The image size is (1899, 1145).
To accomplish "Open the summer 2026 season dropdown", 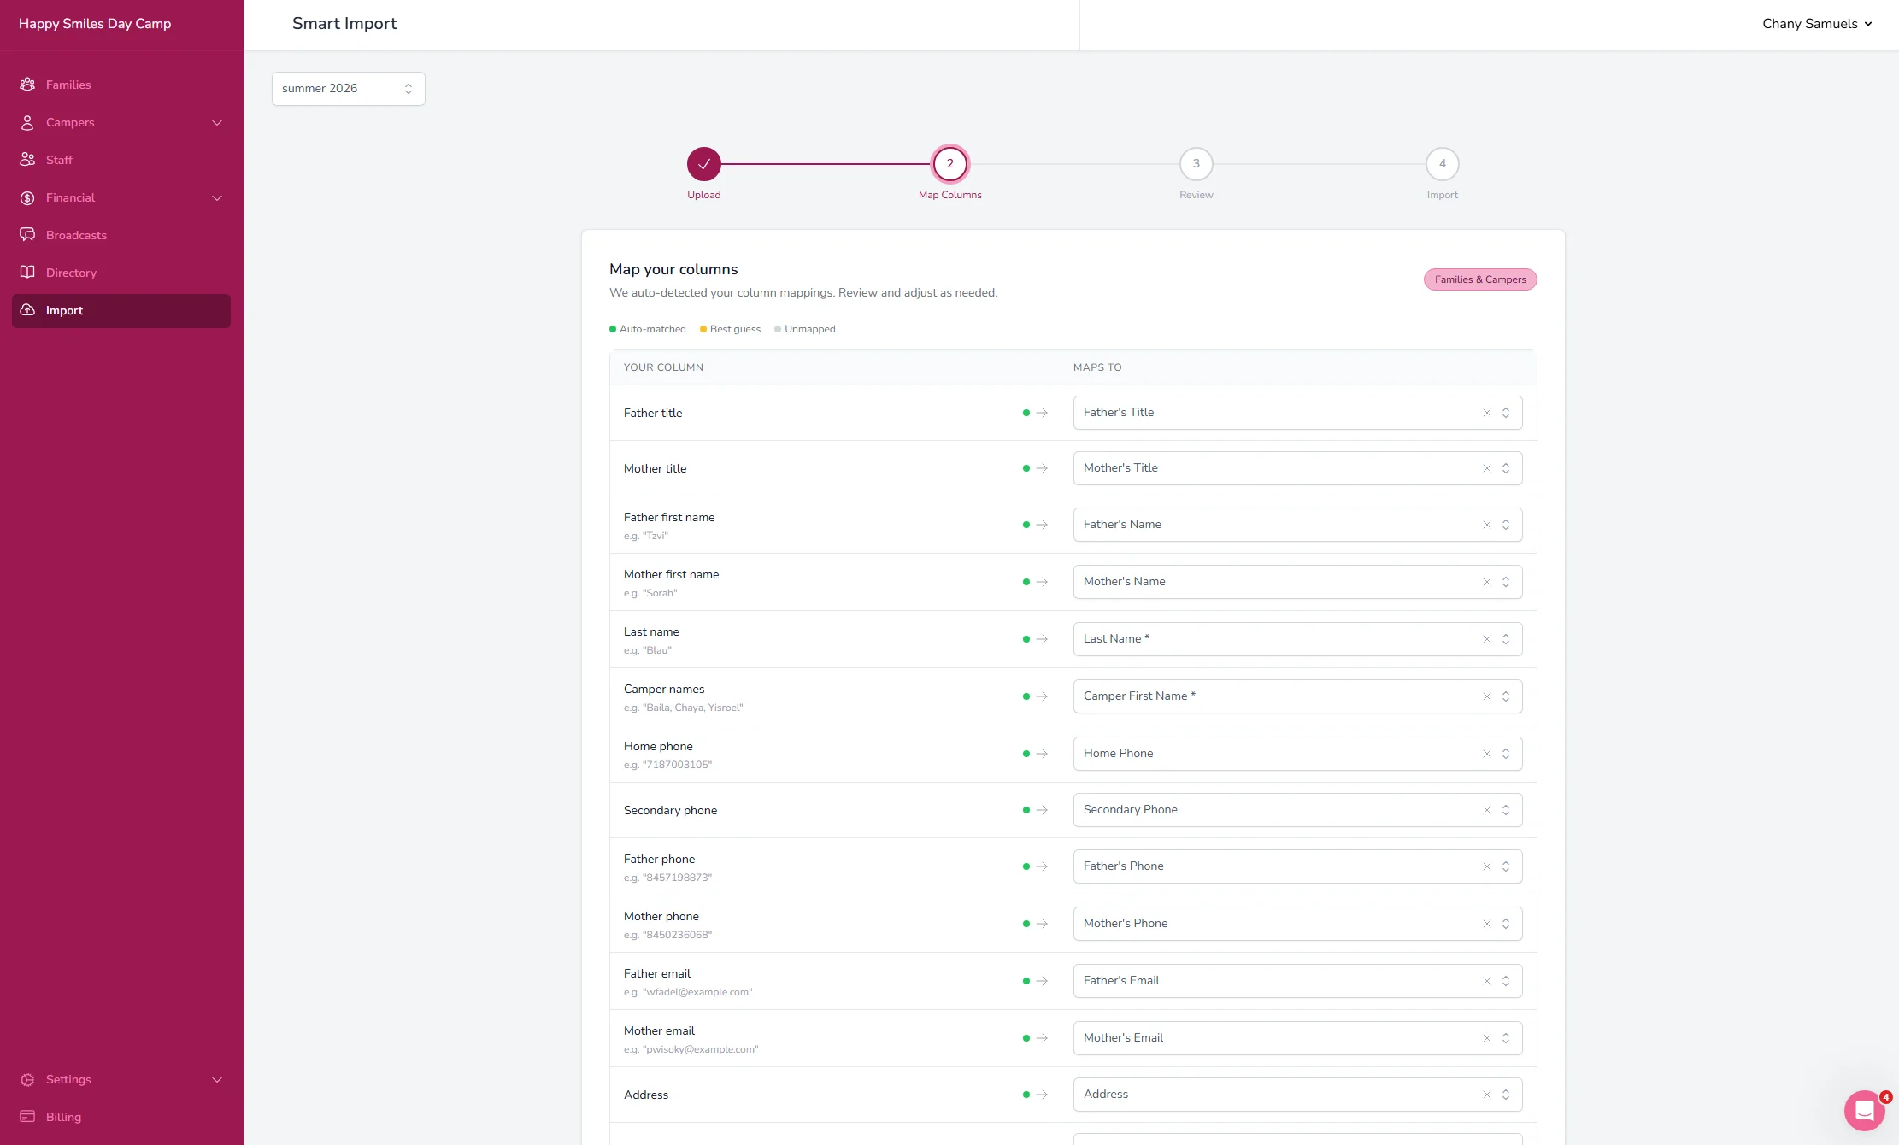I will click(x=349, y=89).
